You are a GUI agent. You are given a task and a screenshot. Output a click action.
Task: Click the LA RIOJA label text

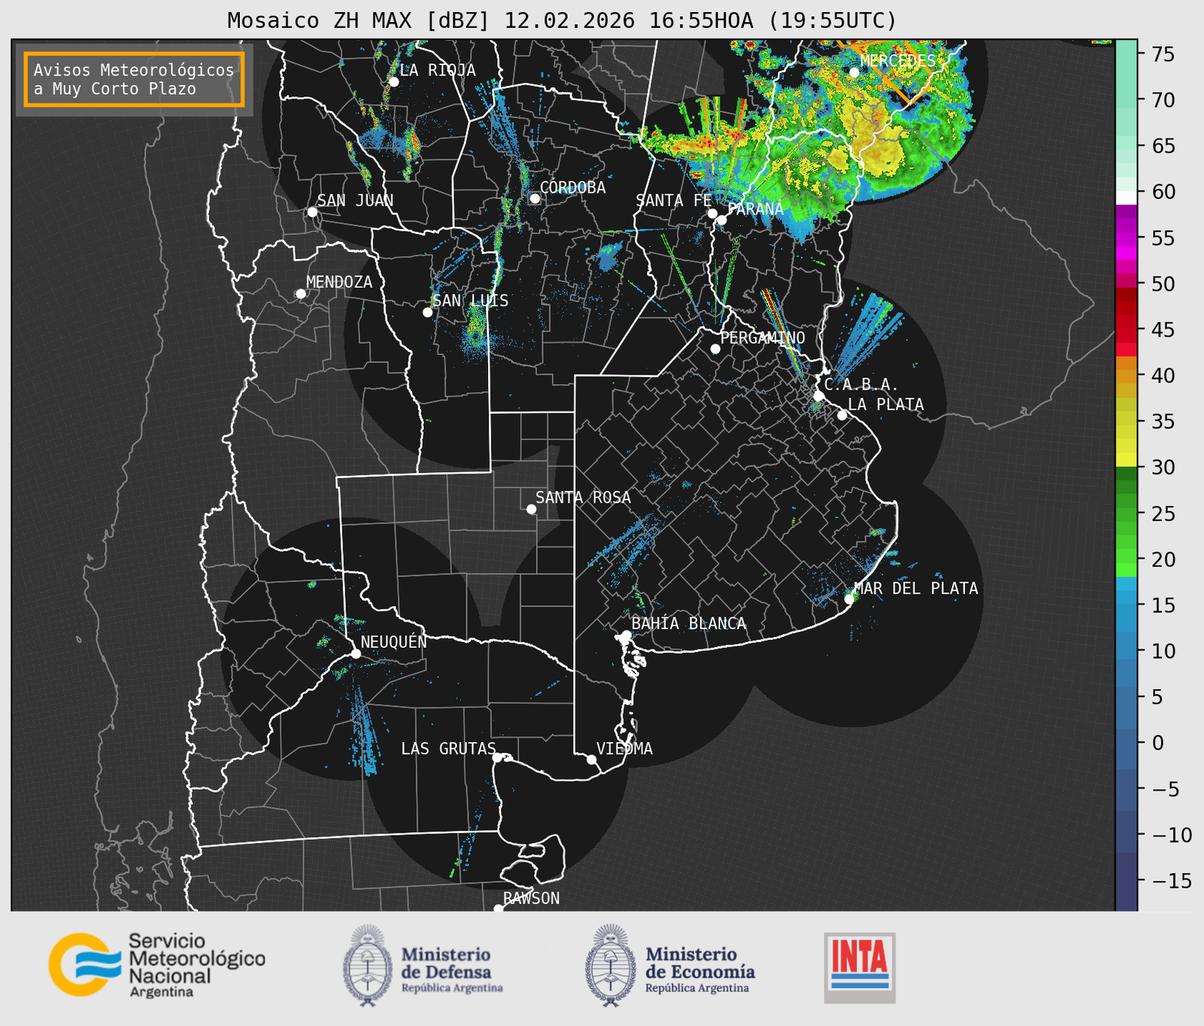pos(437,70)
